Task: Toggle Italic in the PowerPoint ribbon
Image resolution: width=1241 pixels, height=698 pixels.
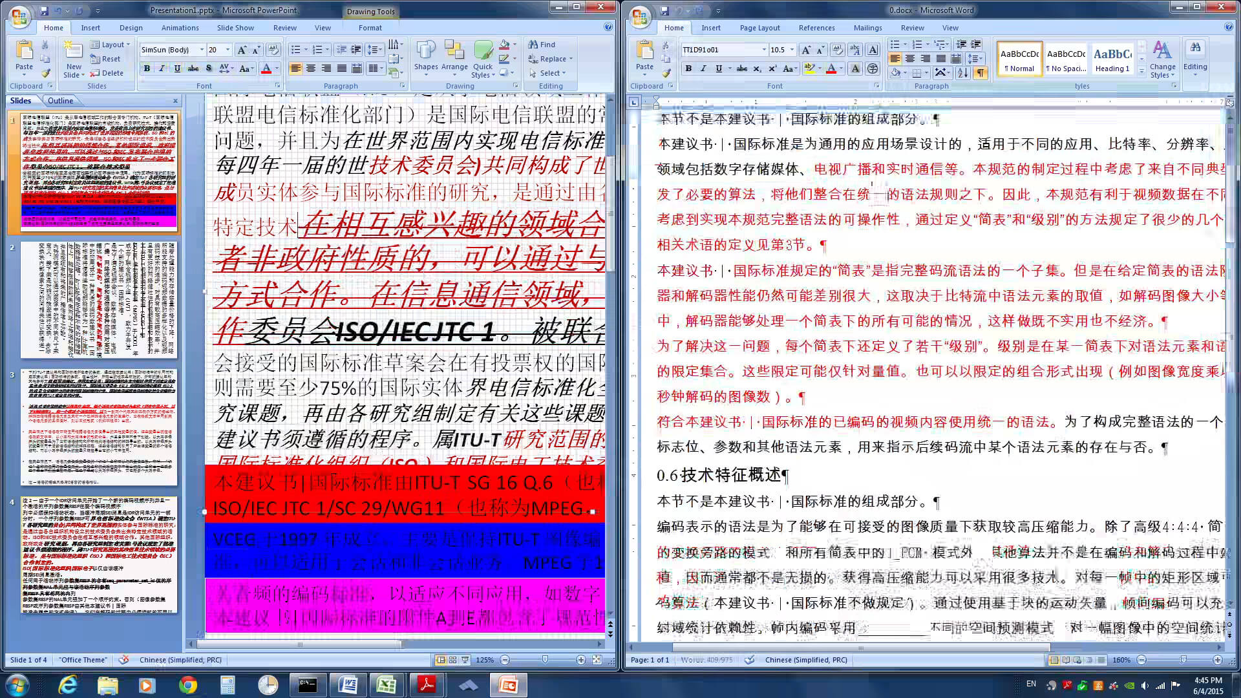Action: click(x=162, y=69)
